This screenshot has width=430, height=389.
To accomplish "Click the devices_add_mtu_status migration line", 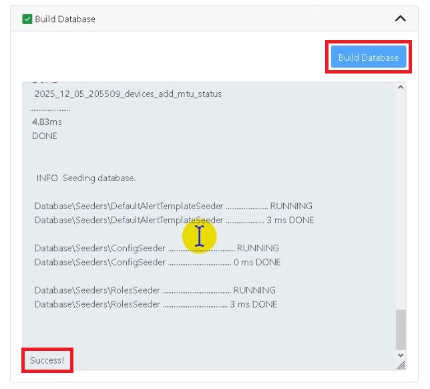I will [128, 94].
